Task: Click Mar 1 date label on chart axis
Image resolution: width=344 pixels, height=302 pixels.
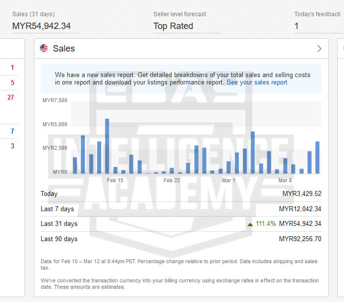Action: click(x=229, y=181)
